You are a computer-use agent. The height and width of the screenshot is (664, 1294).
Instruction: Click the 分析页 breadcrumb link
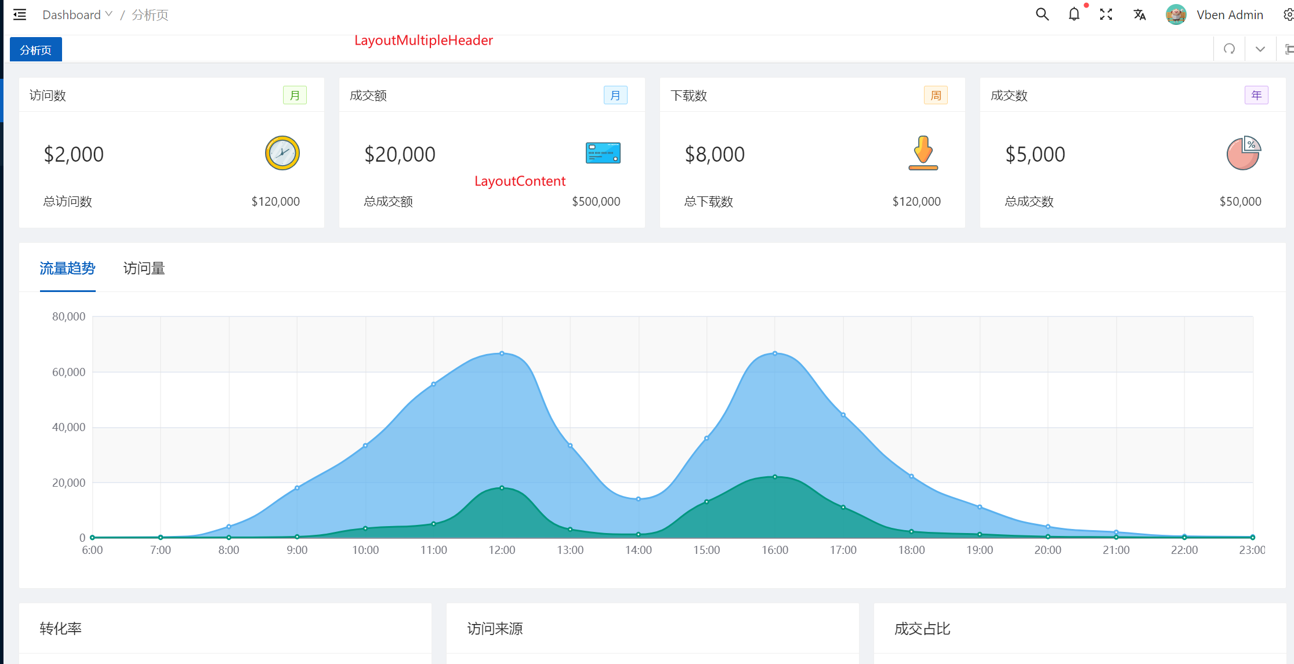click(150, 14)
